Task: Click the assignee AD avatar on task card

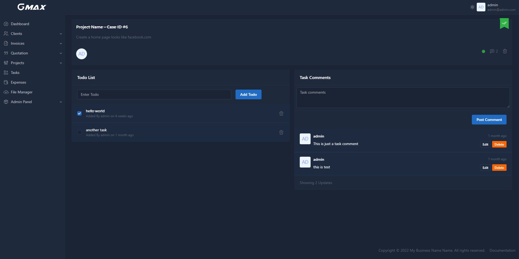Action: pyautogui.click(x=82, y=54)
